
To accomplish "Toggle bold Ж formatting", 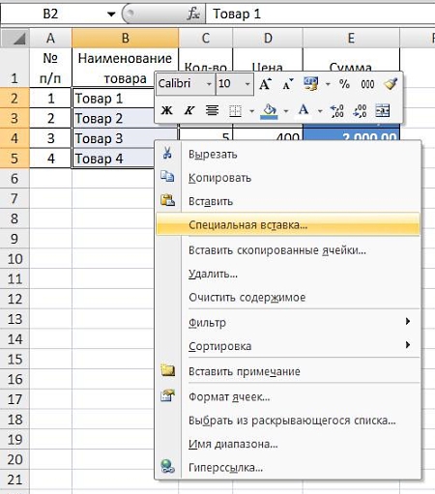I will tap(166, 110).
